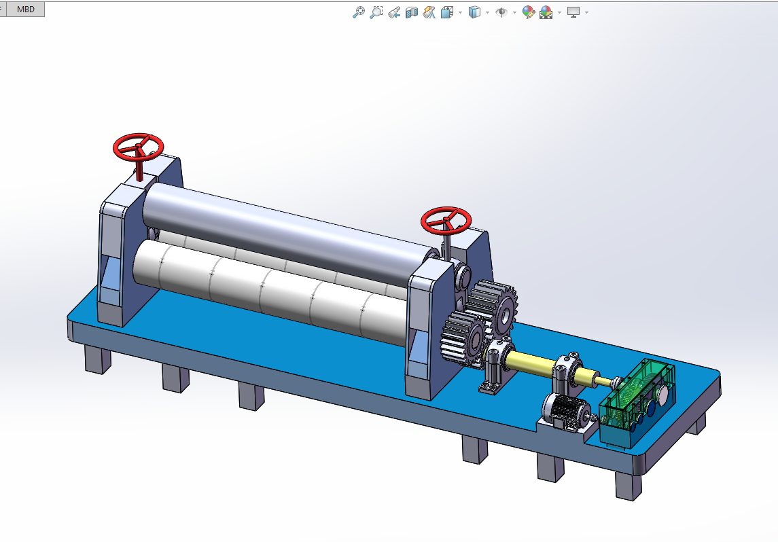Viewport: 778px width, 542px height.
Task: Expand the View Orientation dropdown arrow
Action: (x=461, y=12)
